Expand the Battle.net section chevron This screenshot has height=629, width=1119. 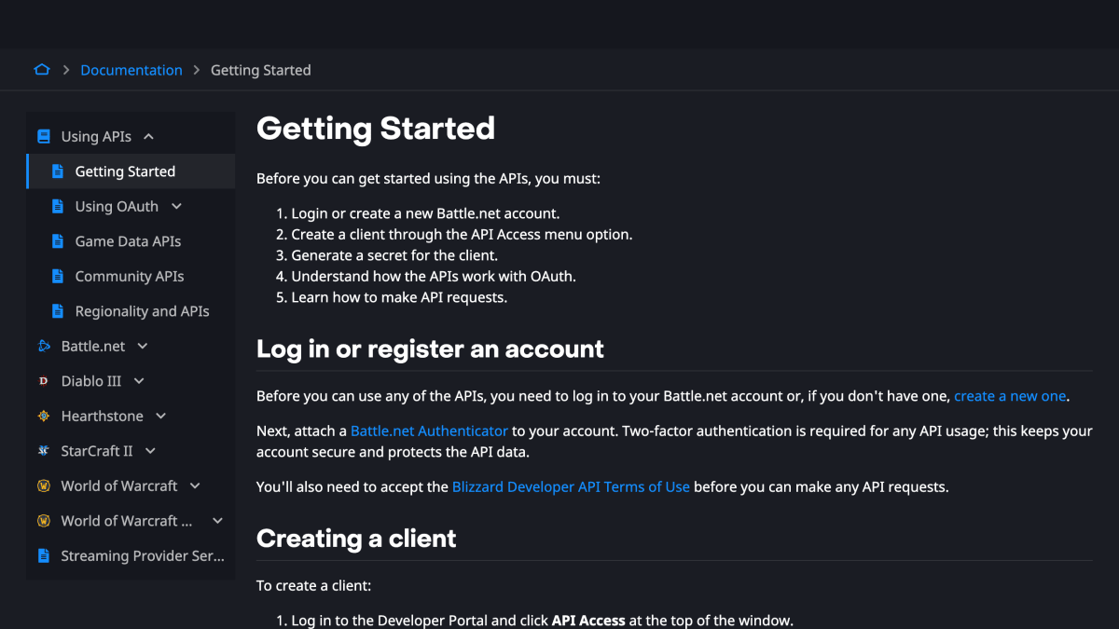143,346
